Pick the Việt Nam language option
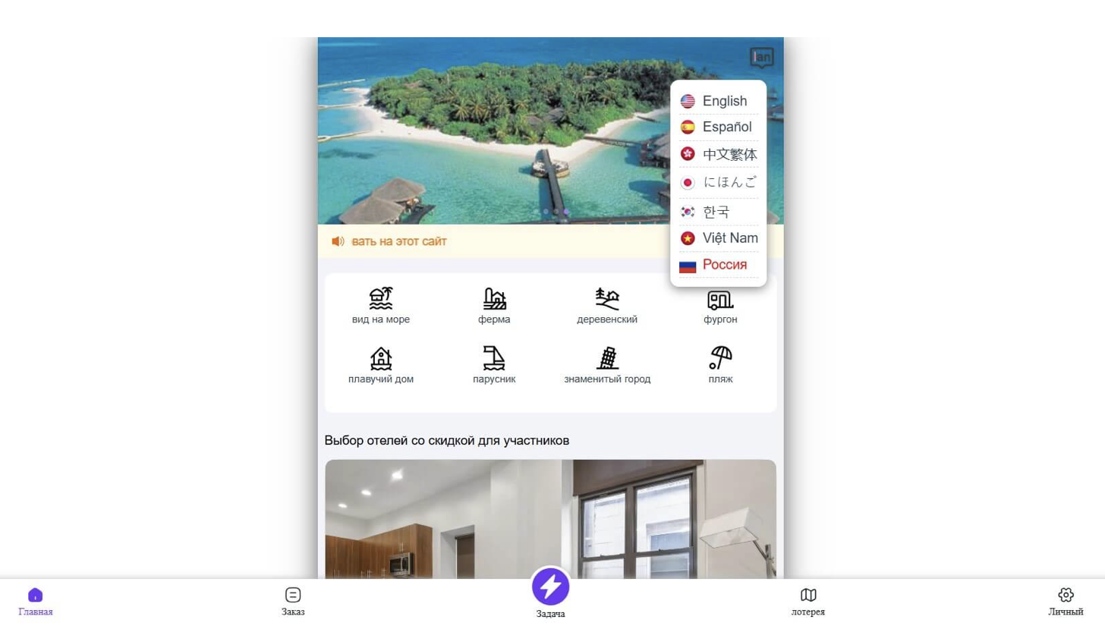This screenshot has width=1105, height=629. coord(719,238)
